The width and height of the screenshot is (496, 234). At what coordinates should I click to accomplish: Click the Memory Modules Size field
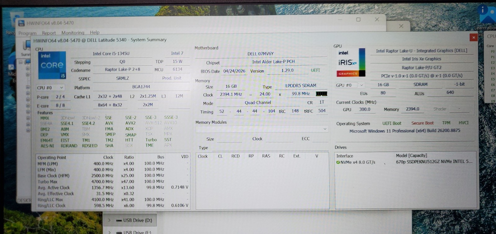click(x=230, y=139)
